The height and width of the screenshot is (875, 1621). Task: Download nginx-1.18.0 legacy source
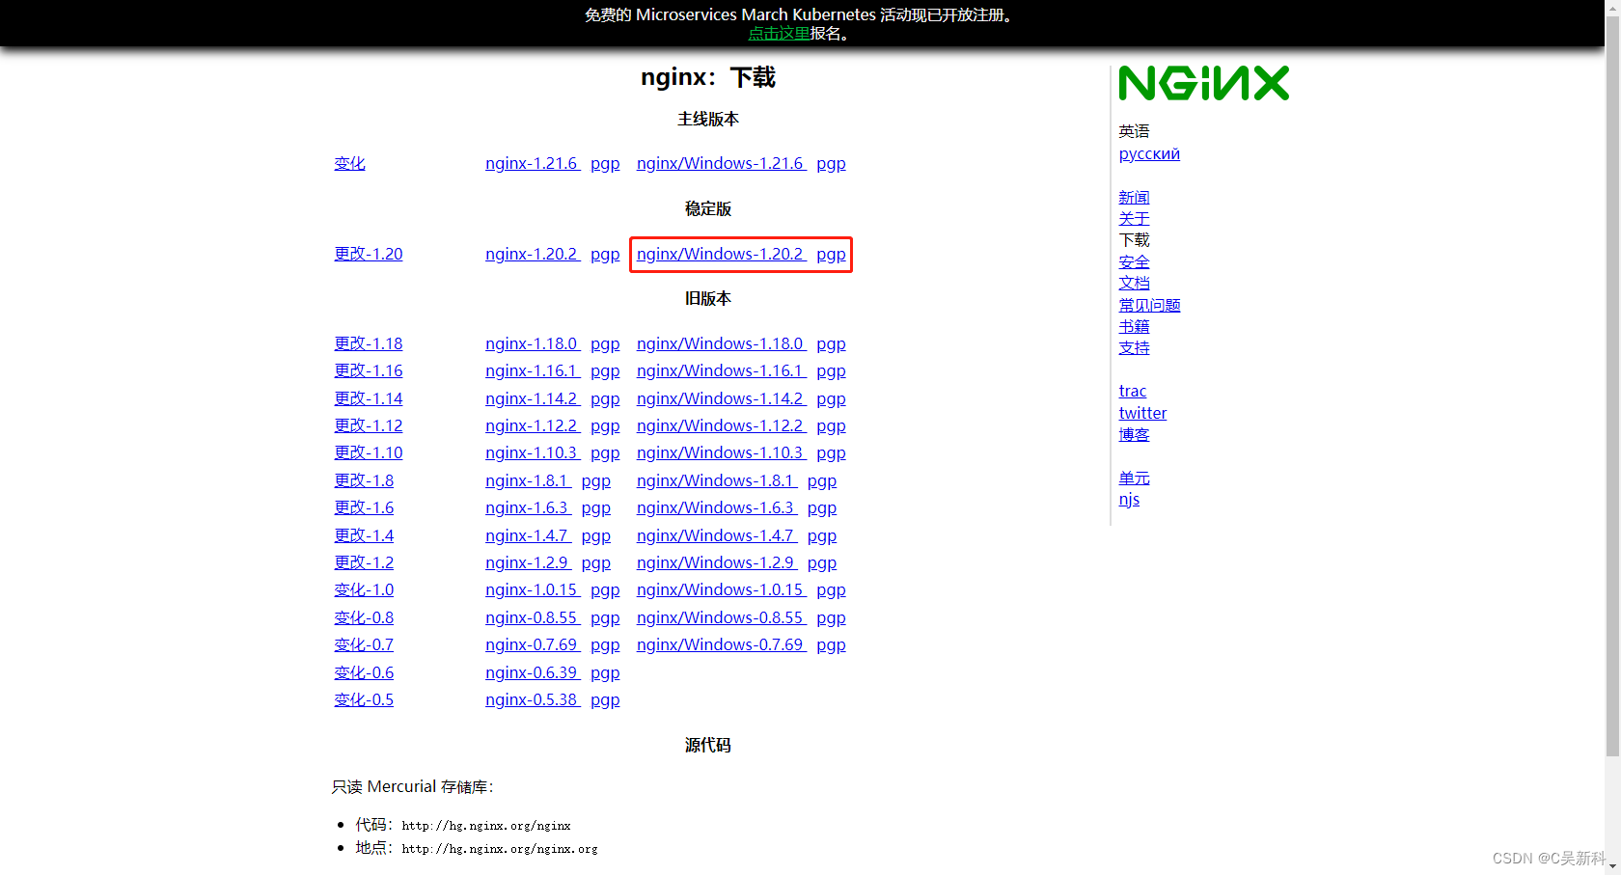[532, 343]
